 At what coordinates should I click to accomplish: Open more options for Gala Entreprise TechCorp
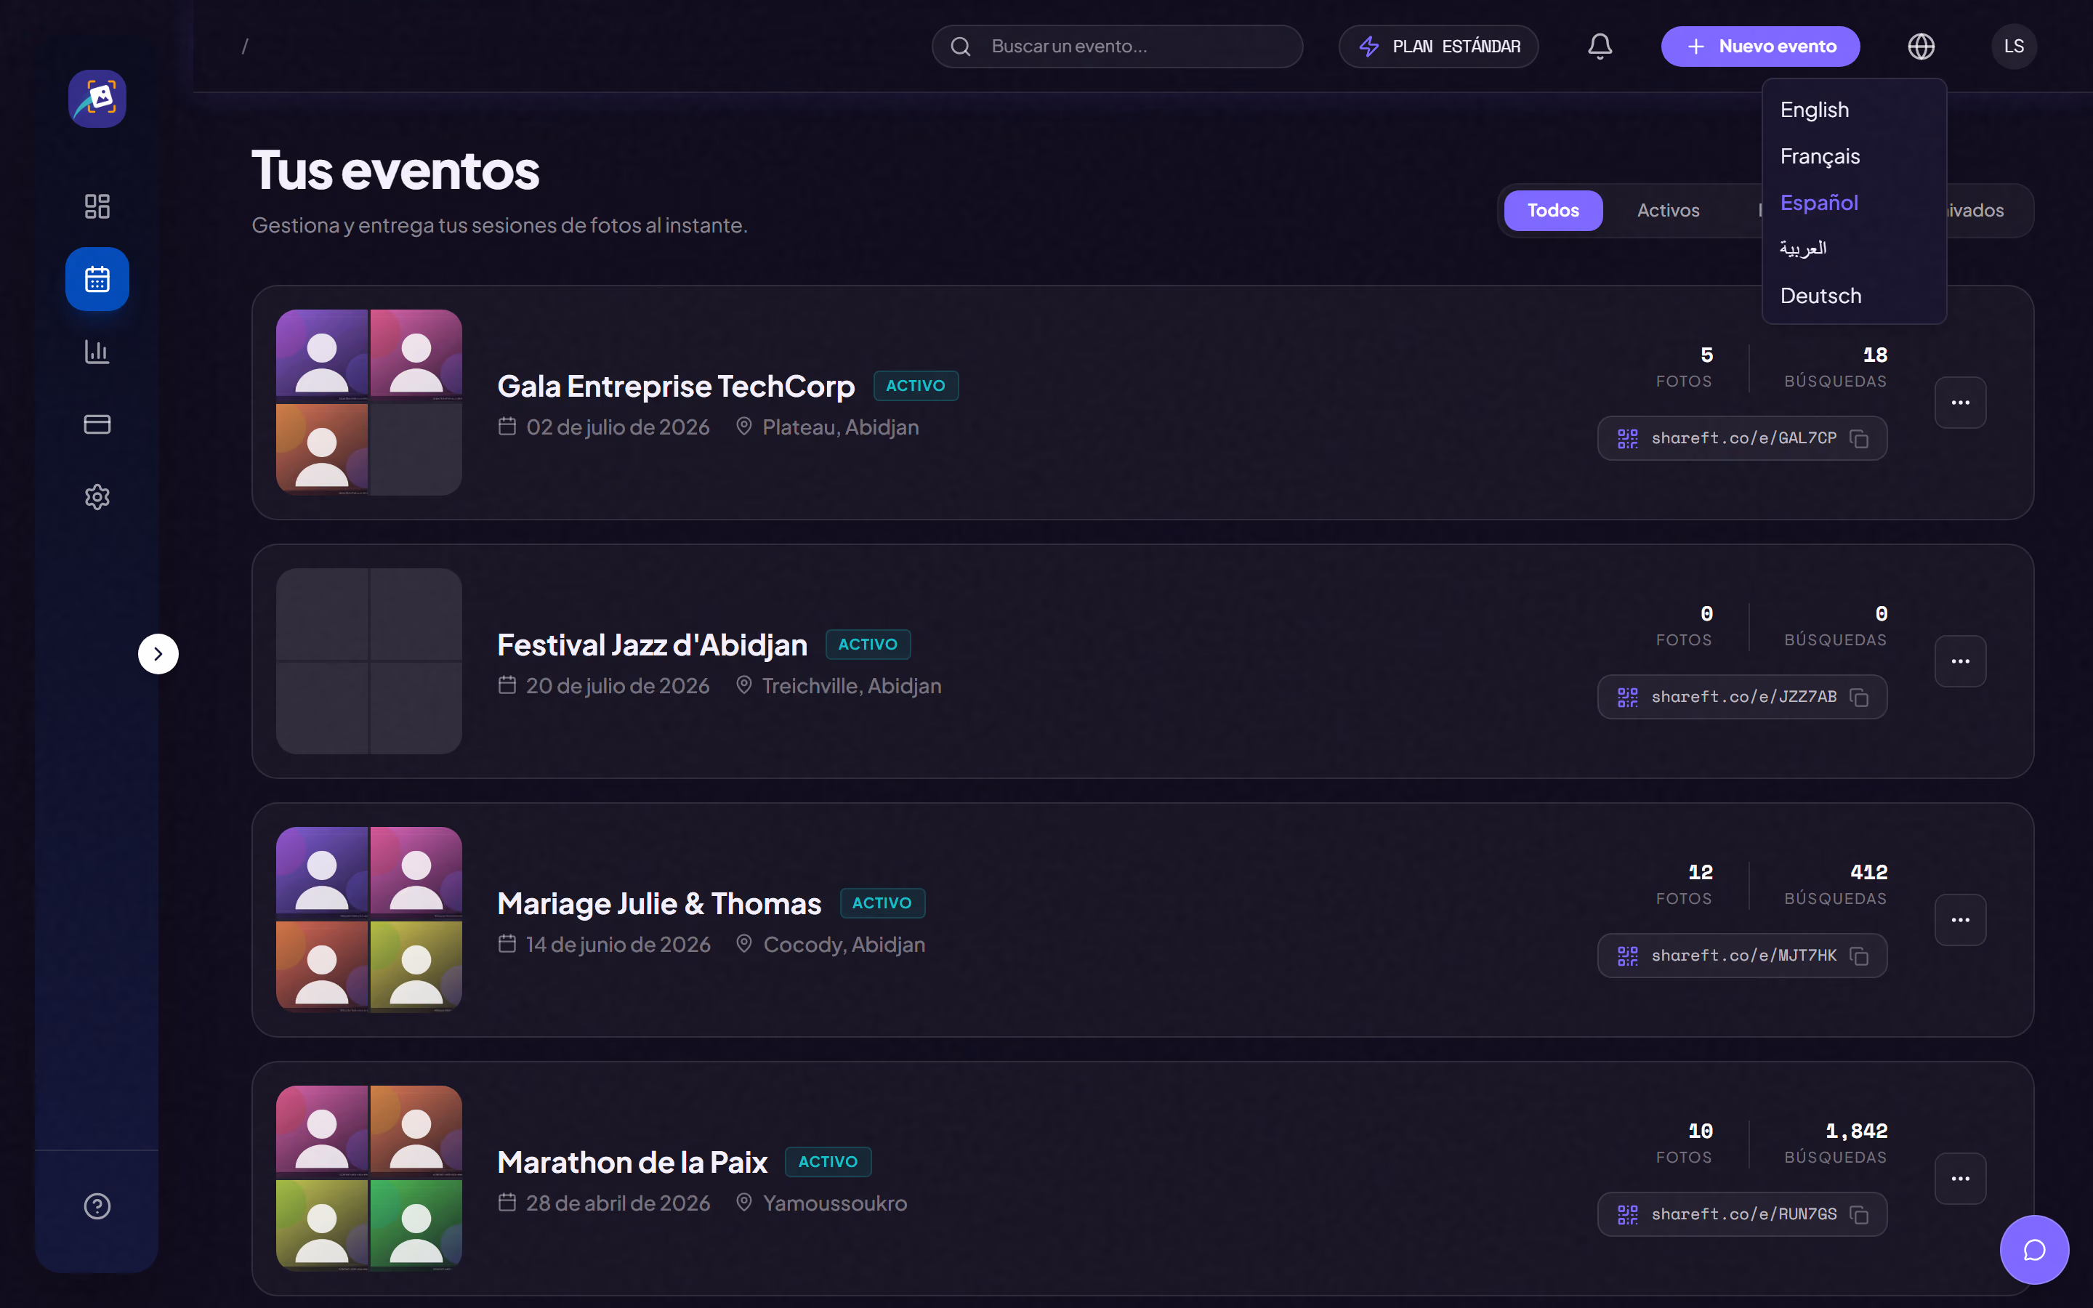1960,403
